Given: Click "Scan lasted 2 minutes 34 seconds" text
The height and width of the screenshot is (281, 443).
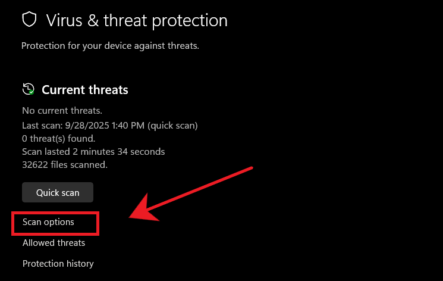Looking at the screenshot, I should tap(93, 151).
